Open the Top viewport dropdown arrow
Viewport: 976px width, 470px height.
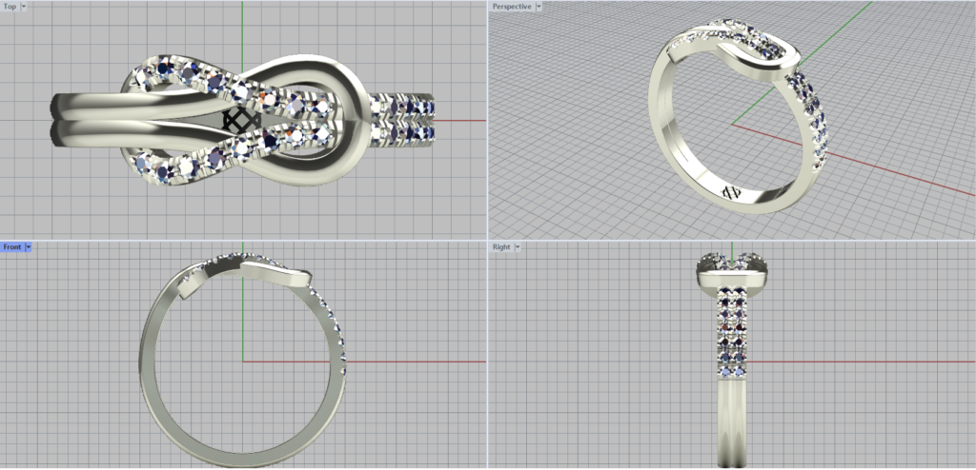click(23, 6)
